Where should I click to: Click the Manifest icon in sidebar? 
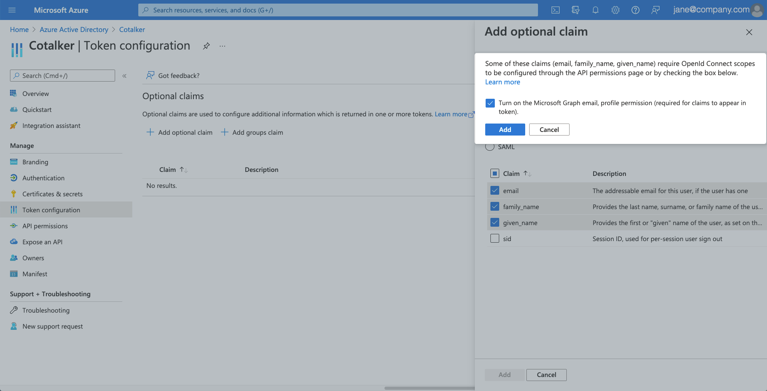(14, 273)
